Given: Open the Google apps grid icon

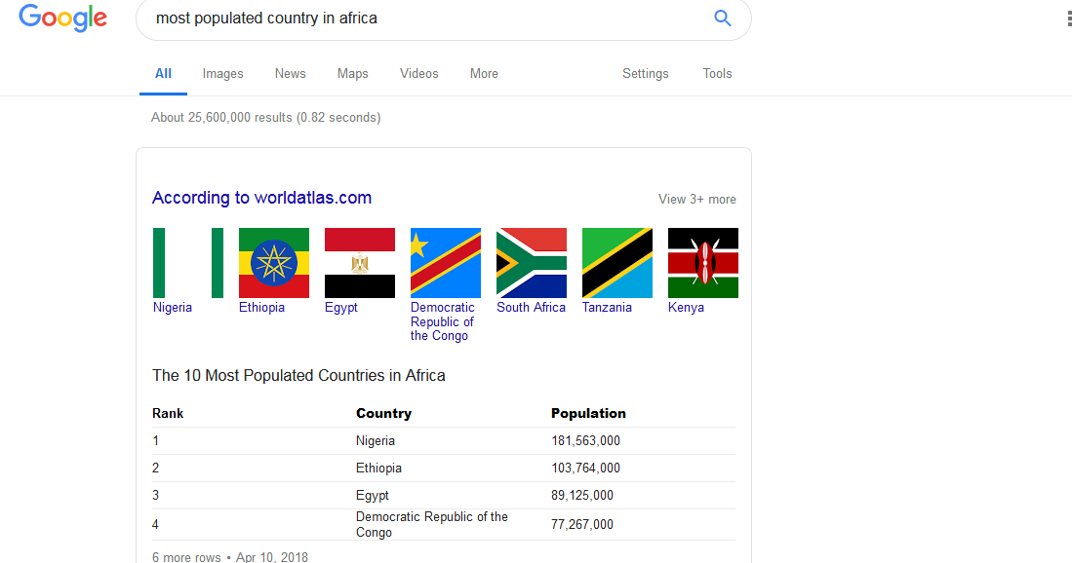Looking at the screenshot, I should pos(1069,19).
